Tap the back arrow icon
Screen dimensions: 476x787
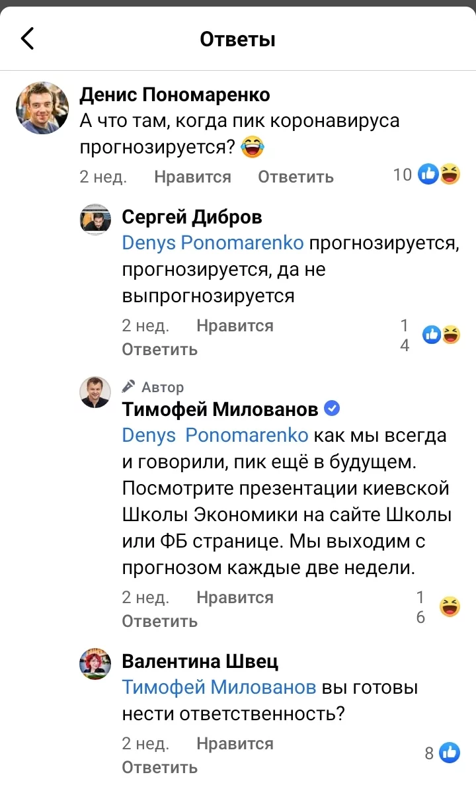(x=28, y=39)
